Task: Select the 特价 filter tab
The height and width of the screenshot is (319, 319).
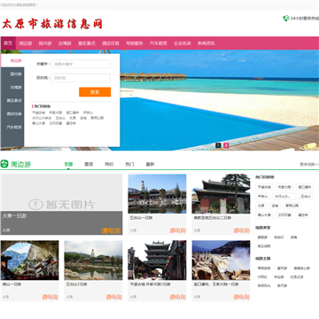Action: pyautogui.click(x=109, y=164)
